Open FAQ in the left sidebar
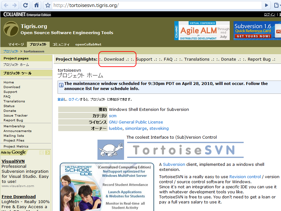The image size is (281, 211). [x=7, y=97]
